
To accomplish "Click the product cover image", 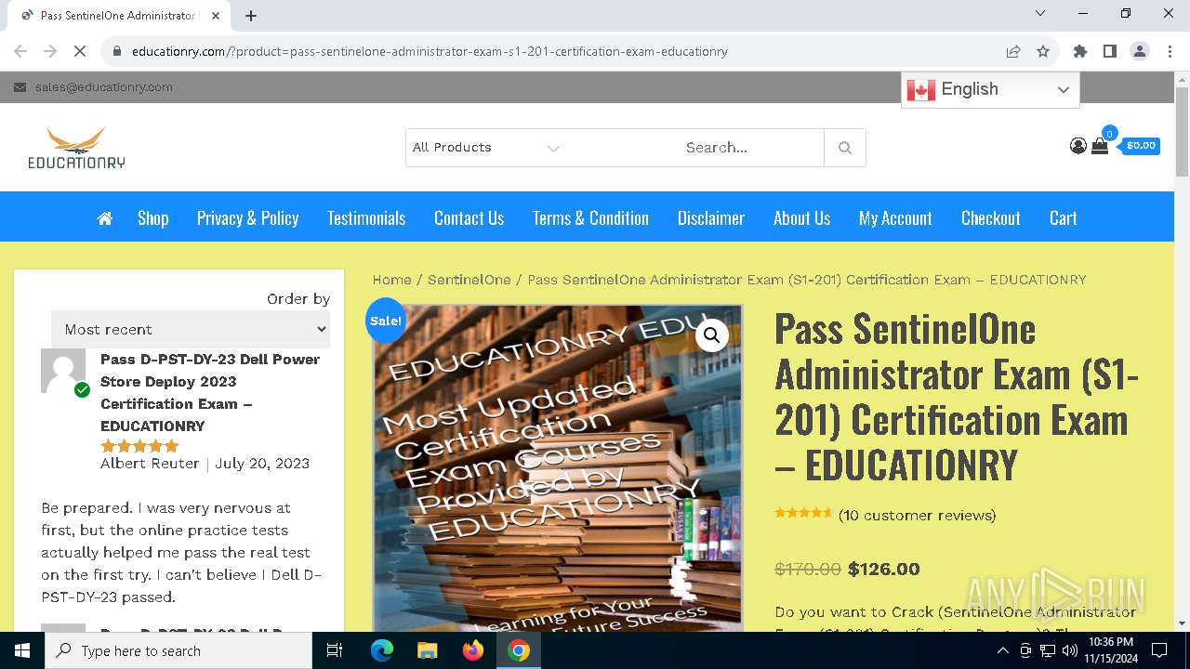I will [558, 468].
